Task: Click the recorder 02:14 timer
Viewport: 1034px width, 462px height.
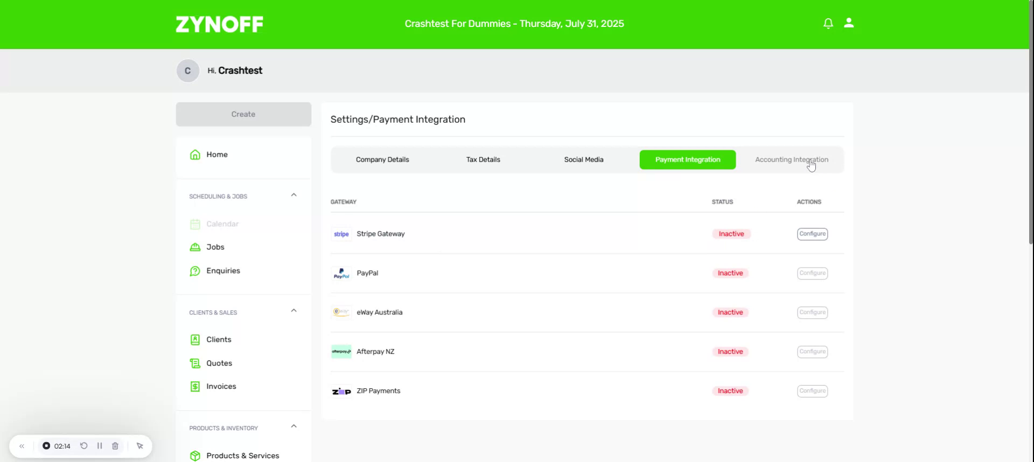Action: click(62, 446)
